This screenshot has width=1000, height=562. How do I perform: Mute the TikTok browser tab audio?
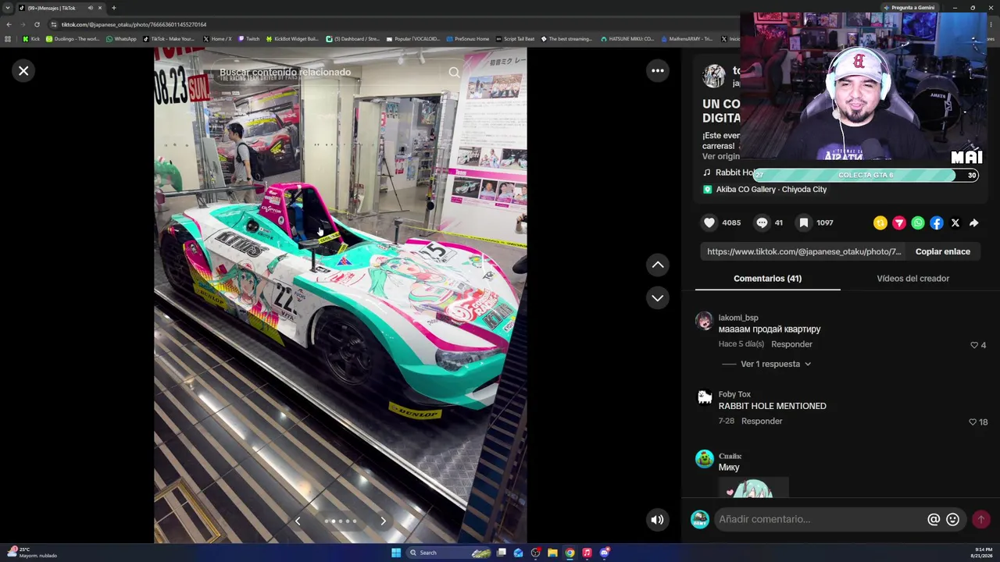tap(91, 8)
